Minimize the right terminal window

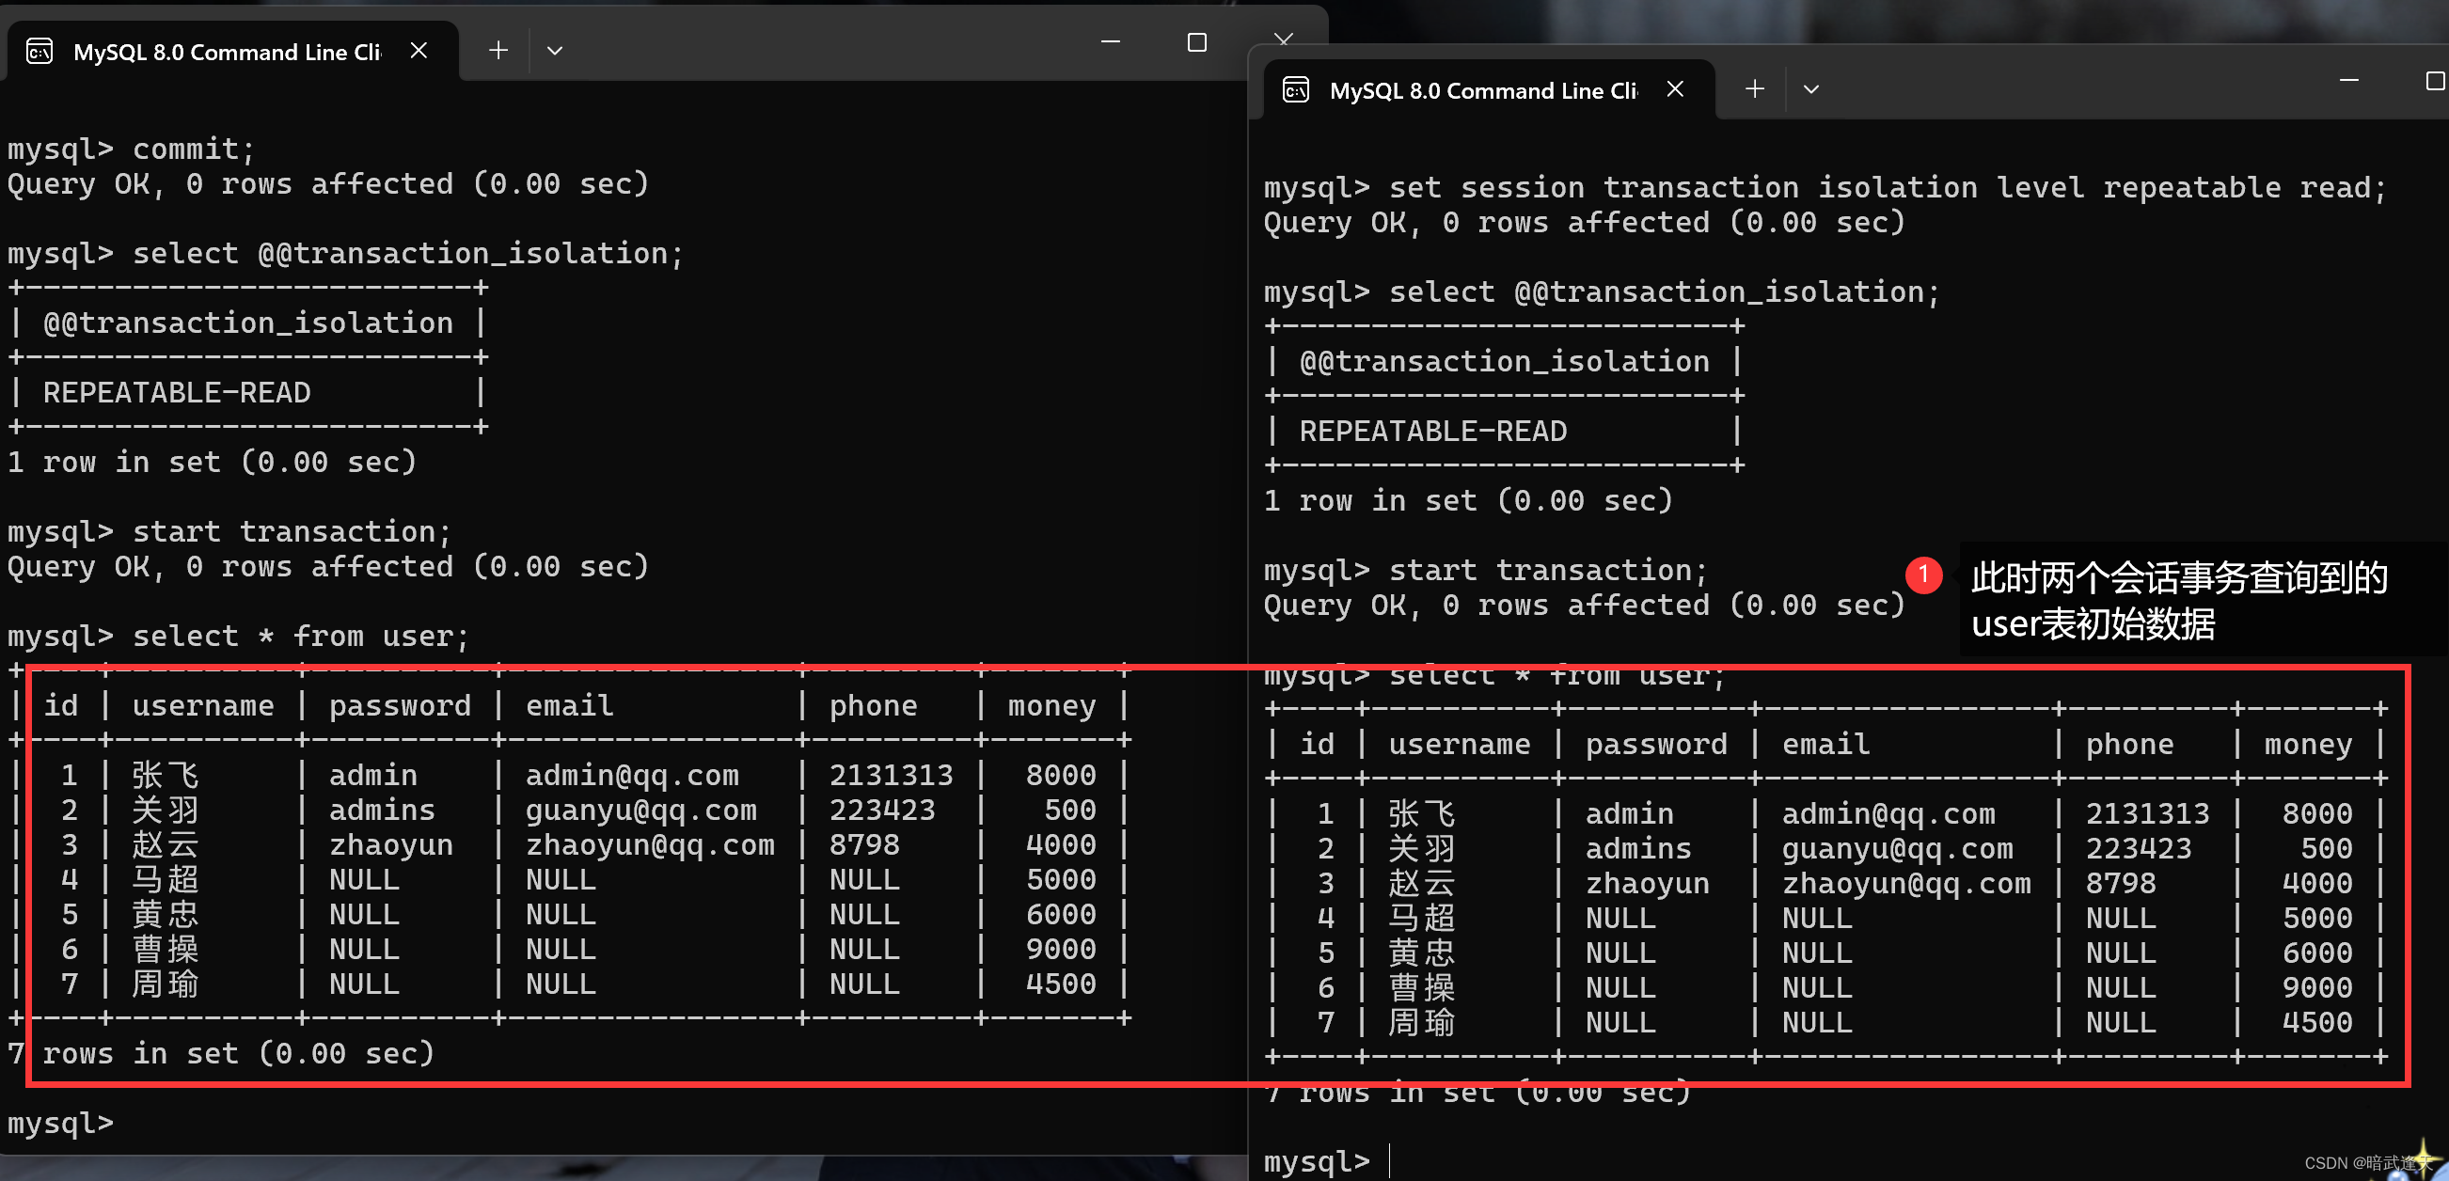click(2348, 82)
